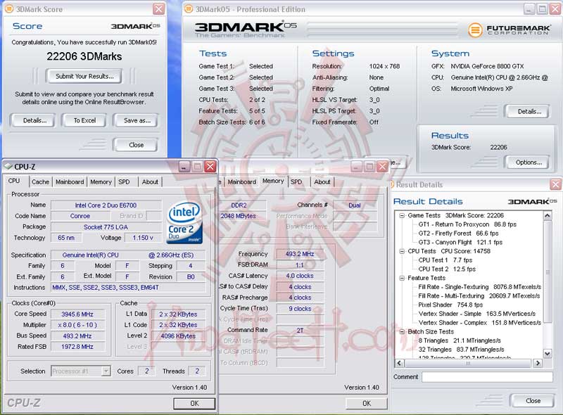Open About tab in front CPU-Z window
Screen dimensions: 563x415
click(150, 182)
